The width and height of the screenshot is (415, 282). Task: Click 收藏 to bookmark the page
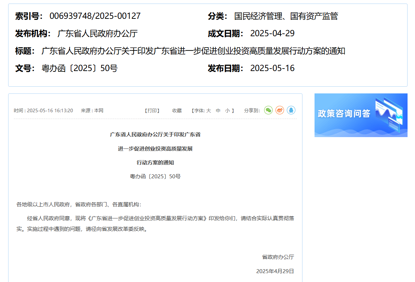click(x=177, y=111)
